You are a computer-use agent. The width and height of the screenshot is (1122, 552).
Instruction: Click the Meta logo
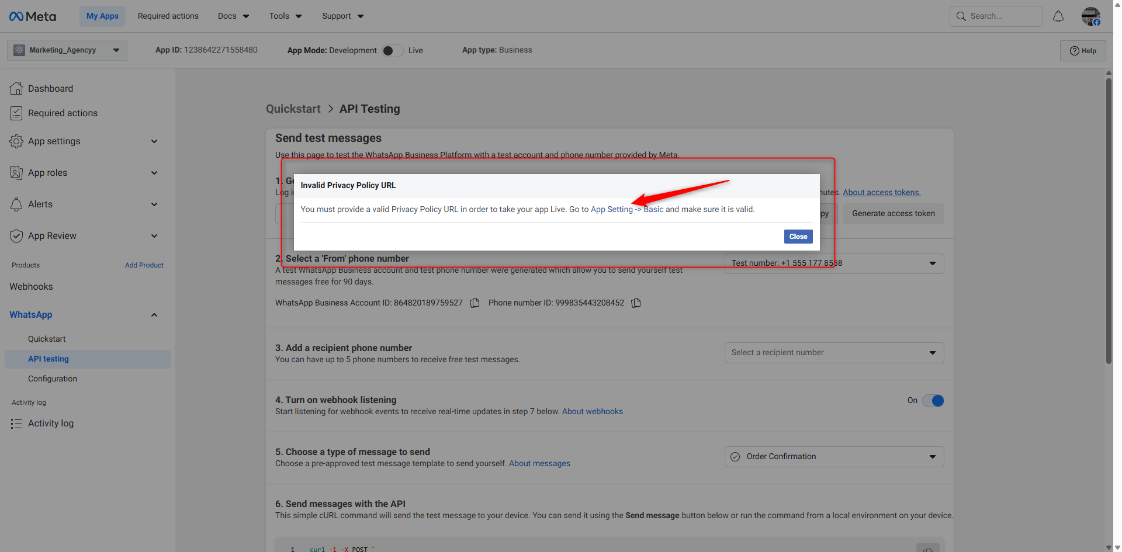(33, 16)
